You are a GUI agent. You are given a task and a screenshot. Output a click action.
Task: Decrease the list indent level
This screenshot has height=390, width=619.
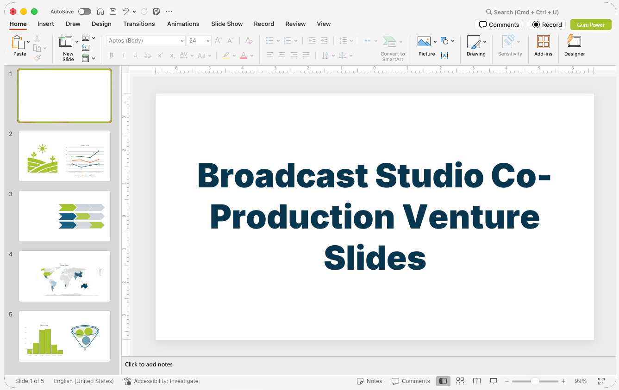tap(312, 41)
